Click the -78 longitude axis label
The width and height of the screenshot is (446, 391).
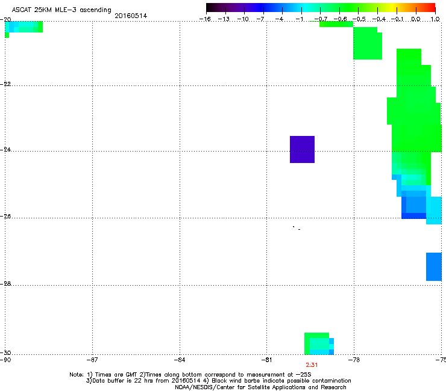tap(354, 360)
